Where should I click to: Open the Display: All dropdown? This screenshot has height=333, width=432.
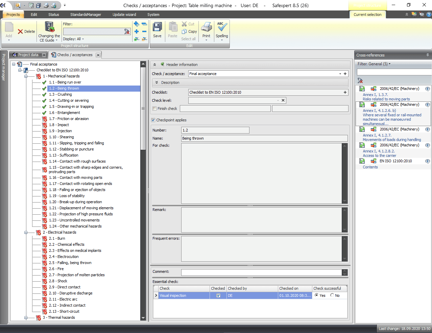coord(73,39)
